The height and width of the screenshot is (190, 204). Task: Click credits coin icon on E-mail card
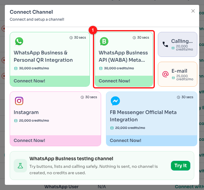click(x=173, y=78)
